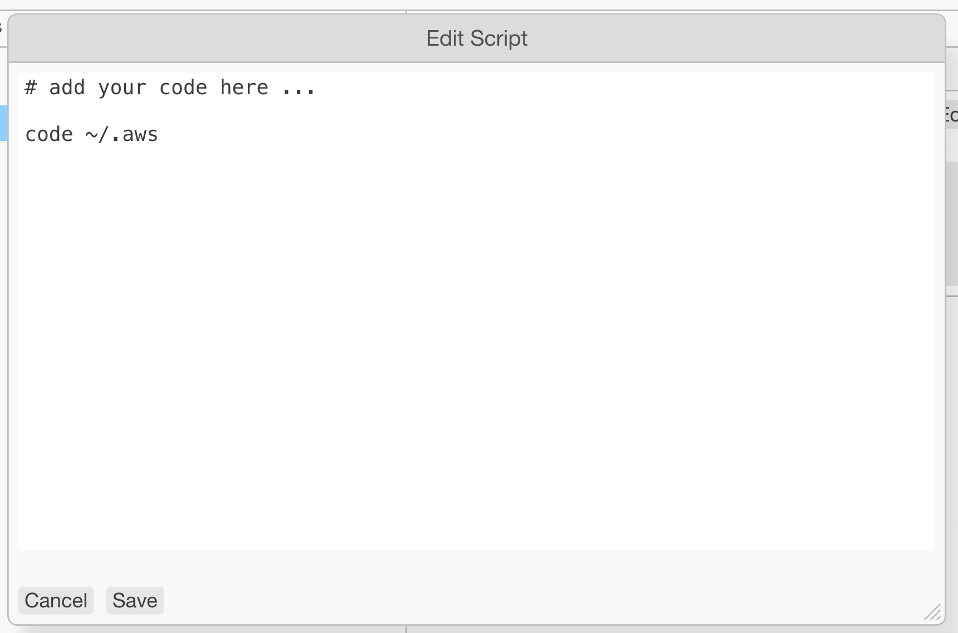This screenshot has width=958, height=633.
Task: Click "code" in the comment line
Action: tap(183, 88)
